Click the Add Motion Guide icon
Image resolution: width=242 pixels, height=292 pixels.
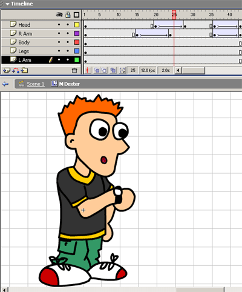(16, 70)
